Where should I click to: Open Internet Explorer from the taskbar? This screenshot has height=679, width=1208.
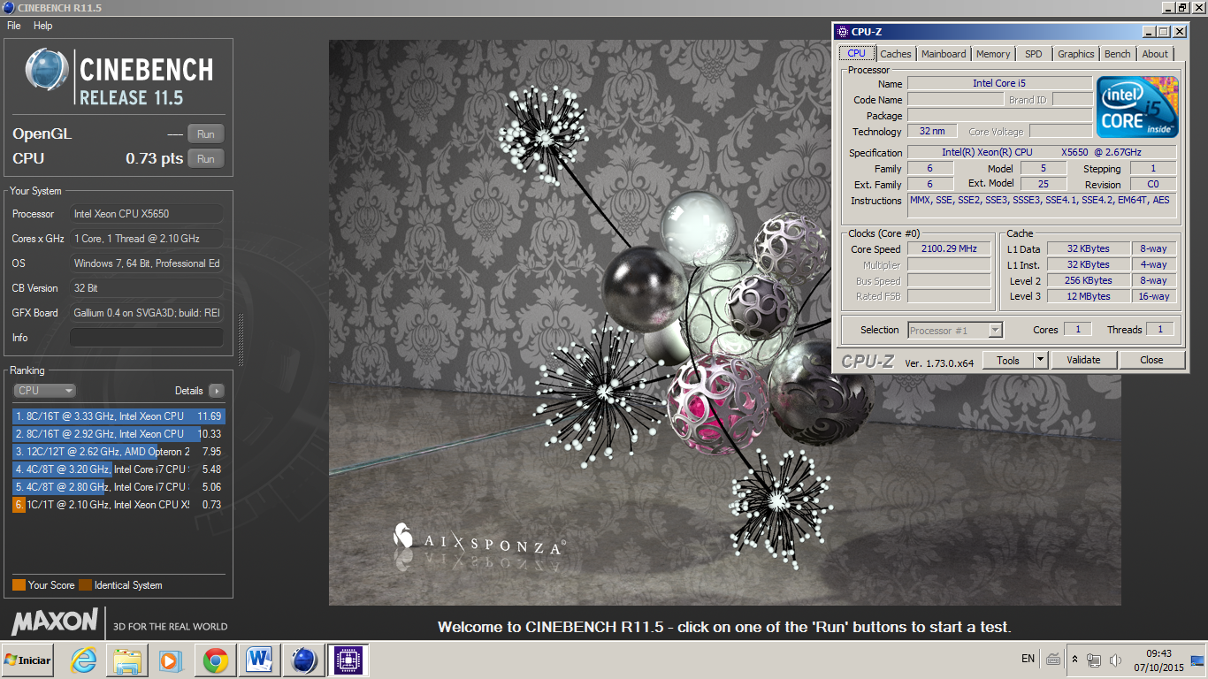83,660
